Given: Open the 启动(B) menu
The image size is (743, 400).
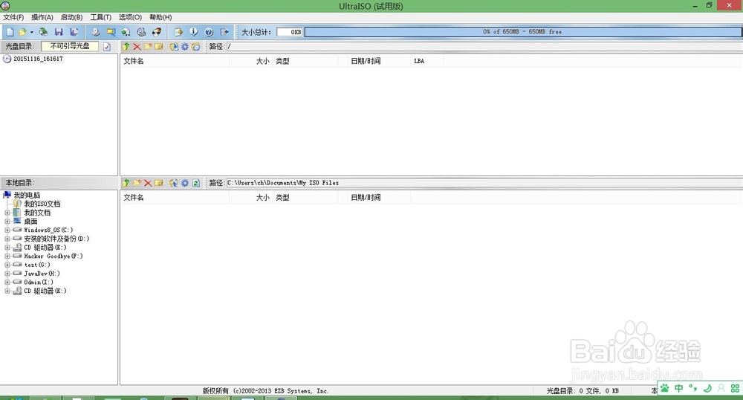Looking at the screenshot, I should point(71,17).
